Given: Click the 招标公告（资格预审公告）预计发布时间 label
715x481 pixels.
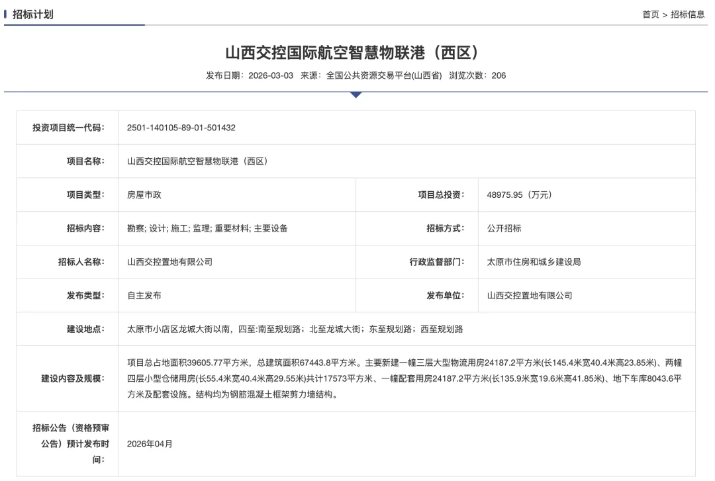Looking at the screenshot, I should pyautogui.click(x=71, y=443).
